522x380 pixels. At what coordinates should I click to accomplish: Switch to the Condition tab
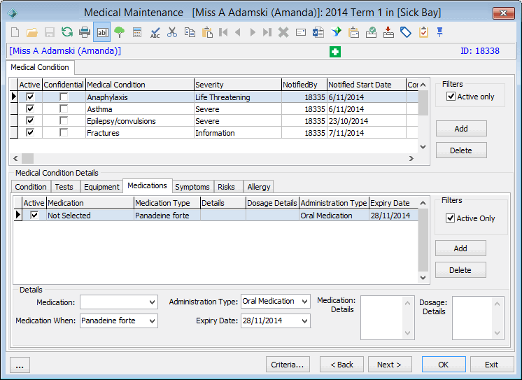coord(31,187)
